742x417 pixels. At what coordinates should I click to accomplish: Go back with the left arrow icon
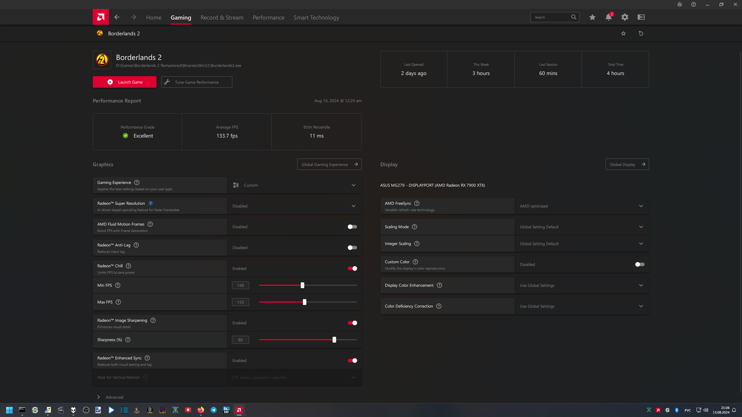tap(117, 17)
